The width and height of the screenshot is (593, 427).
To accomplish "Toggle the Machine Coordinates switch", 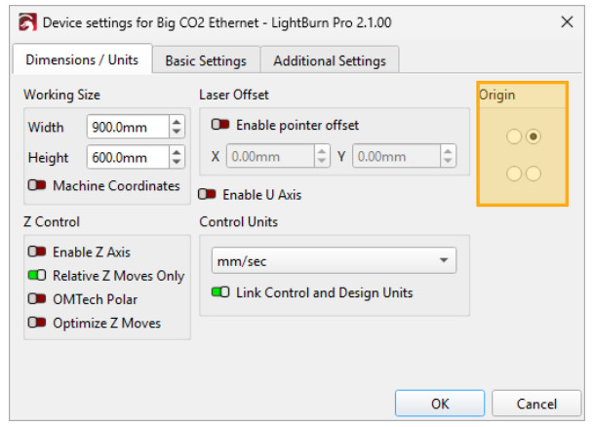I will tap(38, 185).
